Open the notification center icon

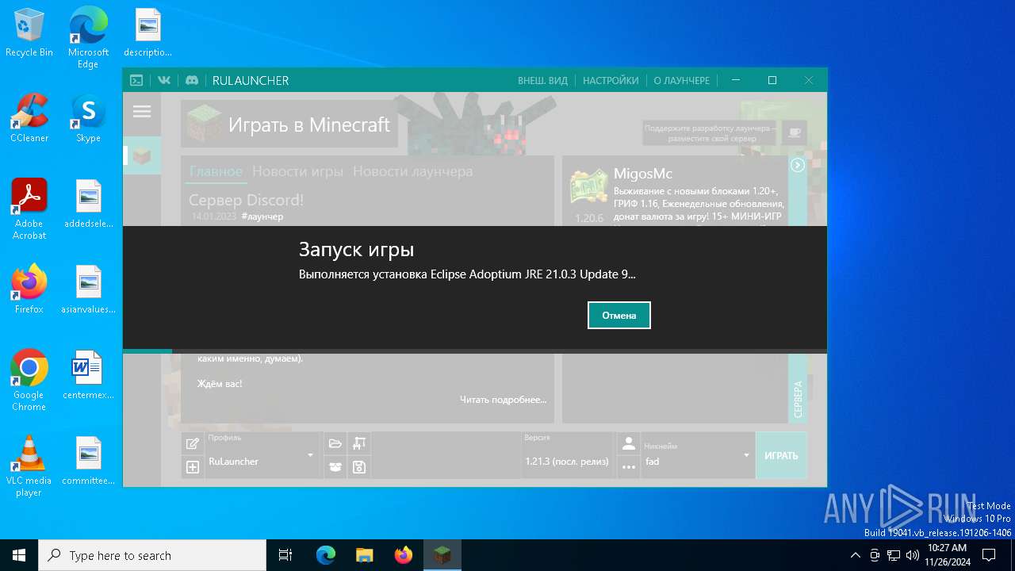989,555
